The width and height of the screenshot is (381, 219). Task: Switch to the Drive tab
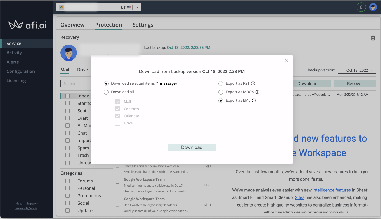click(82, 70)
